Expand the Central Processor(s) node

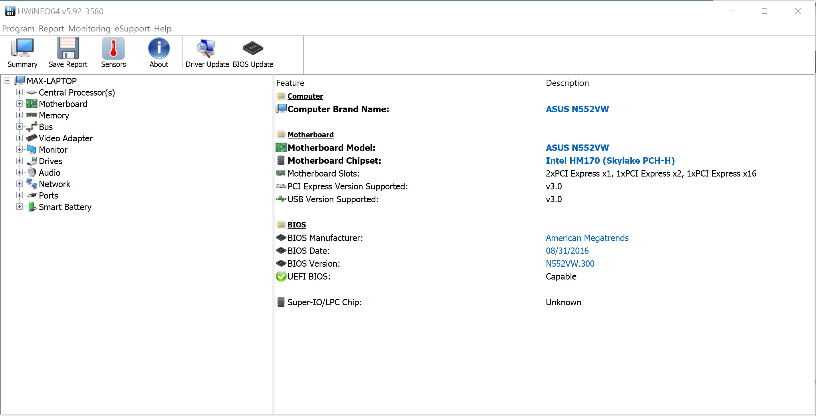(19, 92)
